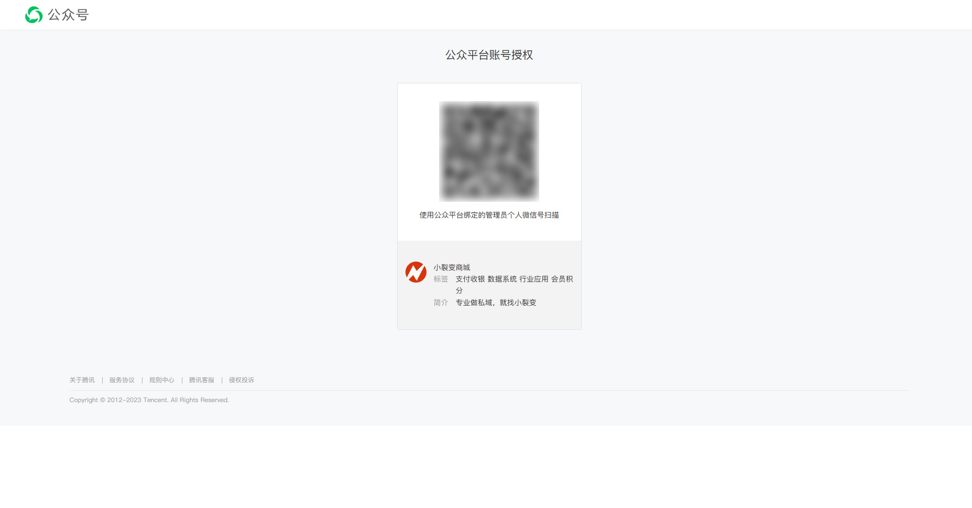
Task: Click the blurred QR code image
Action: click(x=489, y=152)
